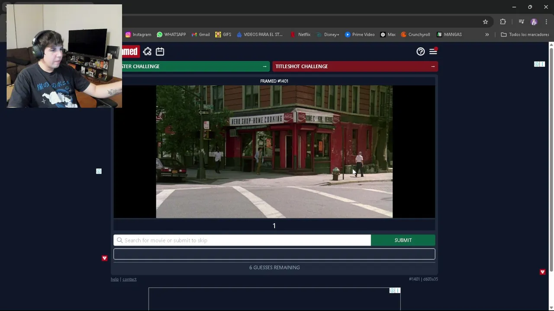Focus the search for movie field
The height and width of the screenshot is (311, 554).
point(242,240)
